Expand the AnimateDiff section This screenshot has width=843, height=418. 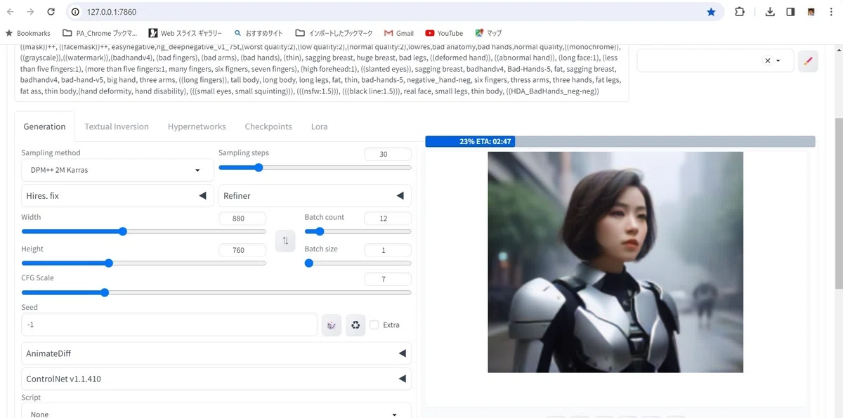point(216,353)
